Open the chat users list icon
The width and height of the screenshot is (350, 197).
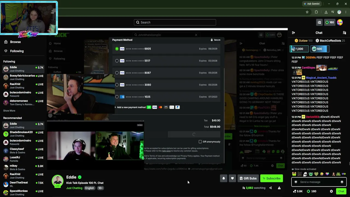[x=344, y=33]
